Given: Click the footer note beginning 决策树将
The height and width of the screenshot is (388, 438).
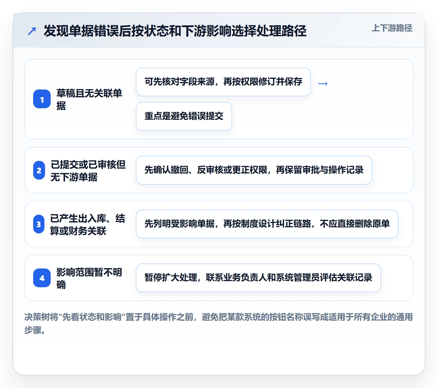Looking at the screenshot, I should point(219,324).
